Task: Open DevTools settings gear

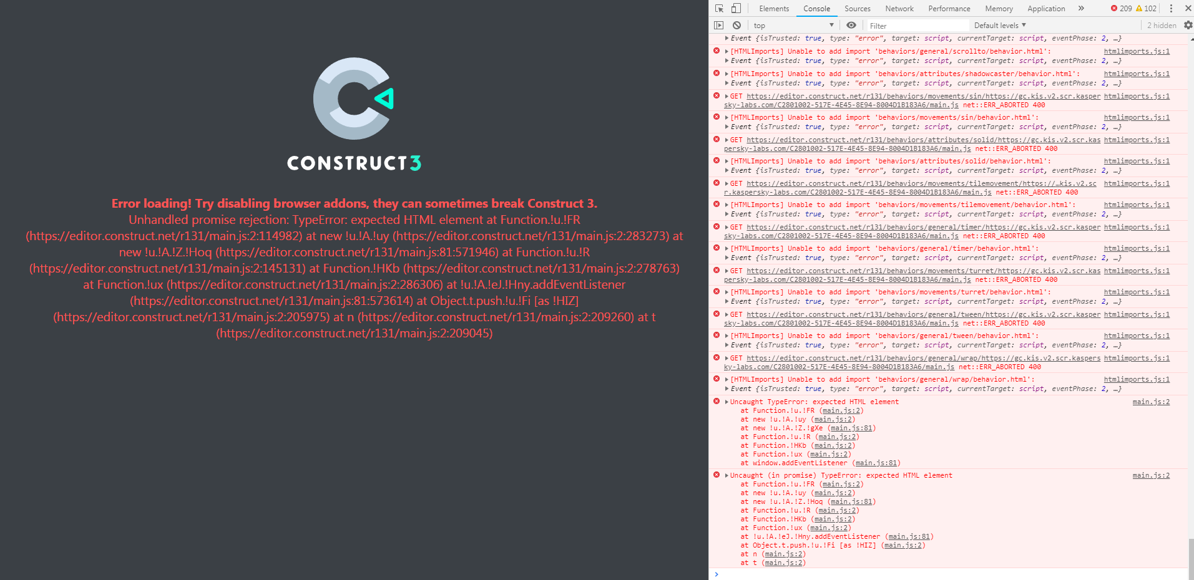Action: click(1187, 25)
